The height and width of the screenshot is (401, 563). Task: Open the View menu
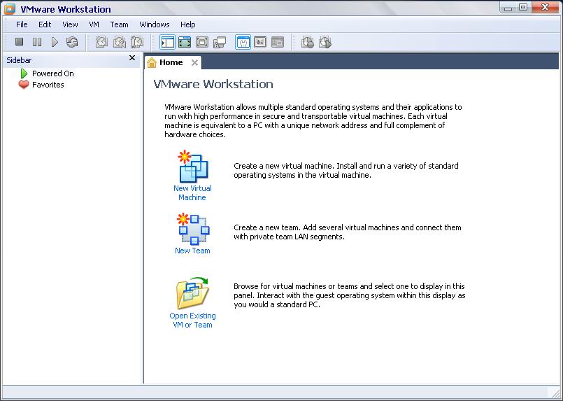coord(70,24)
